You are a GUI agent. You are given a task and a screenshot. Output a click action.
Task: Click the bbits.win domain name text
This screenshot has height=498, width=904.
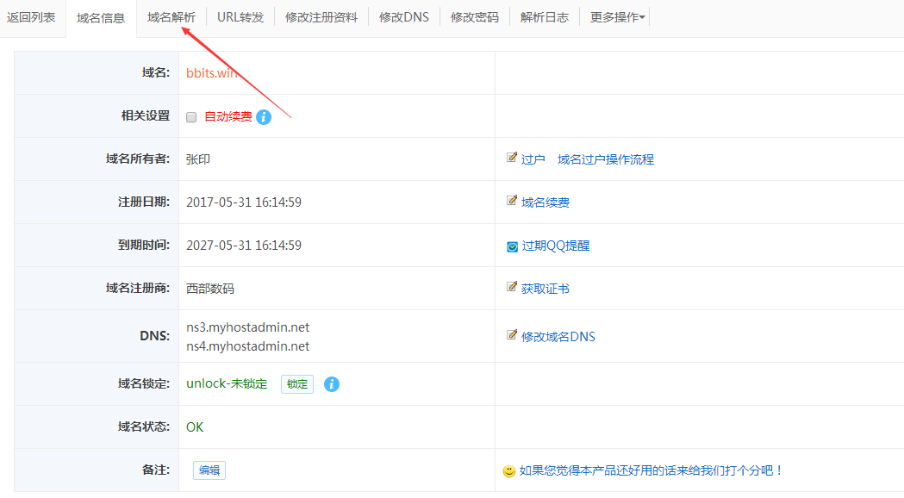pos(211,73)
